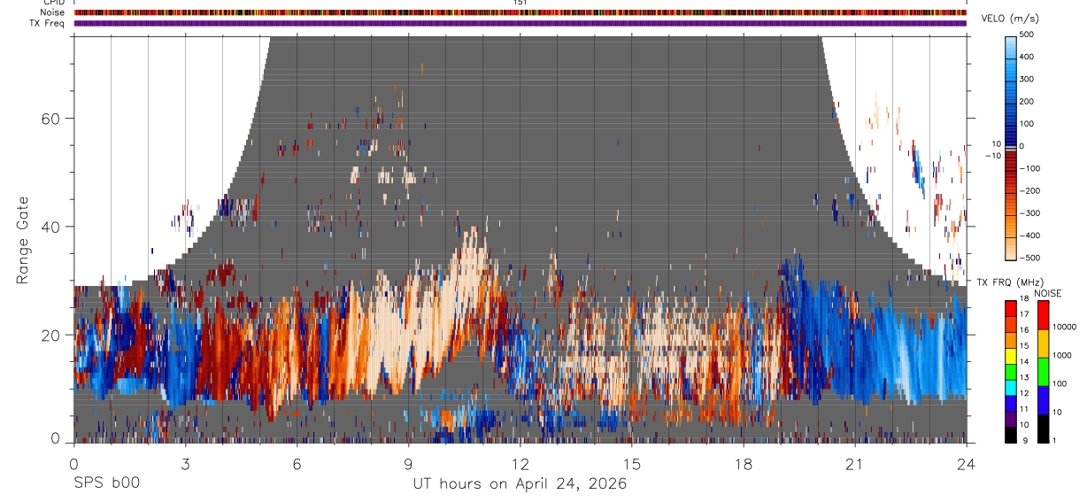Click the Range Gate axis title
Screen dimensions: 1087x502
[x=23, y=241]
